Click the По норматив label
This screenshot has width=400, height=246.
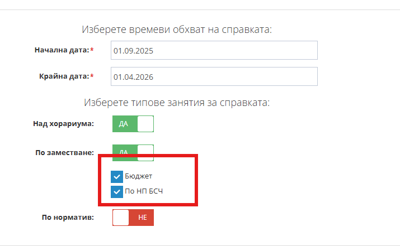click(x=68, y=218)
